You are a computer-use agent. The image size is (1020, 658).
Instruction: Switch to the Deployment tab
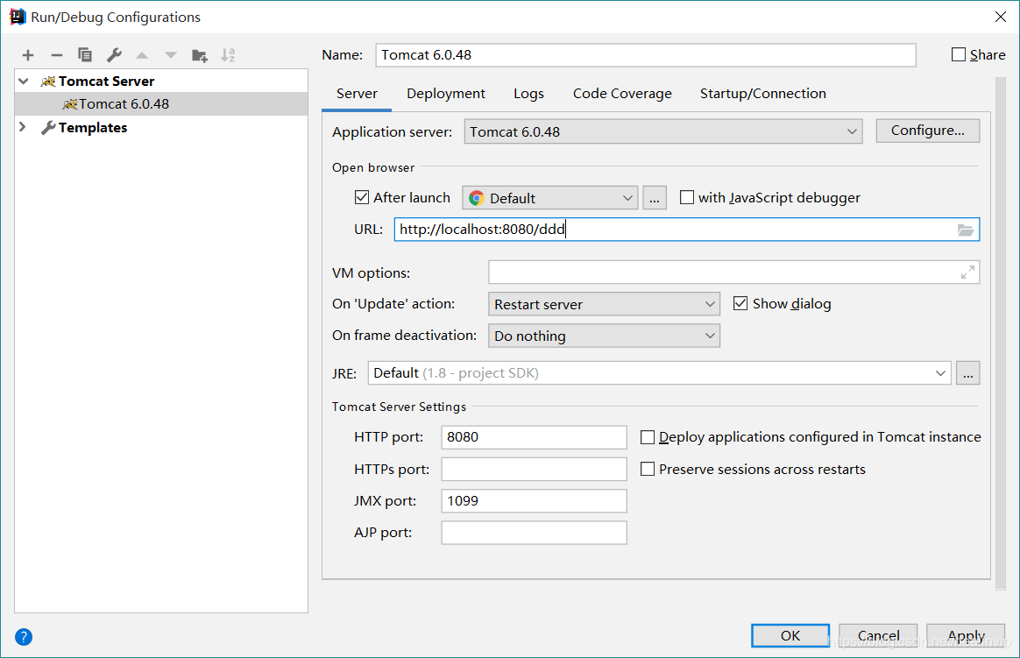446,94
